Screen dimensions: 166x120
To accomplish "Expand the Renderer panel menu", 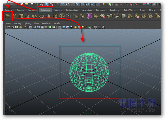I will coord(46,23).
